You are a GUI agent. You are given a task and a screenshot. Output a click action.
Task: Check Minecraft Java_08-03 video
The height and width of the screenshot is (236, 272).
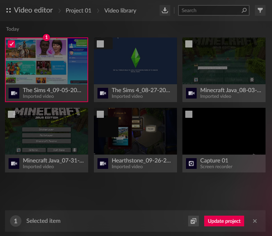189,44
